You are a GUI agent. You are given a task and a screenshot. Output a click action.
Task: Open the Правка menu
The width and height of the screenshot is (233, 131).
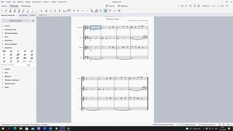pyautogui.click(x=8, y=2)
